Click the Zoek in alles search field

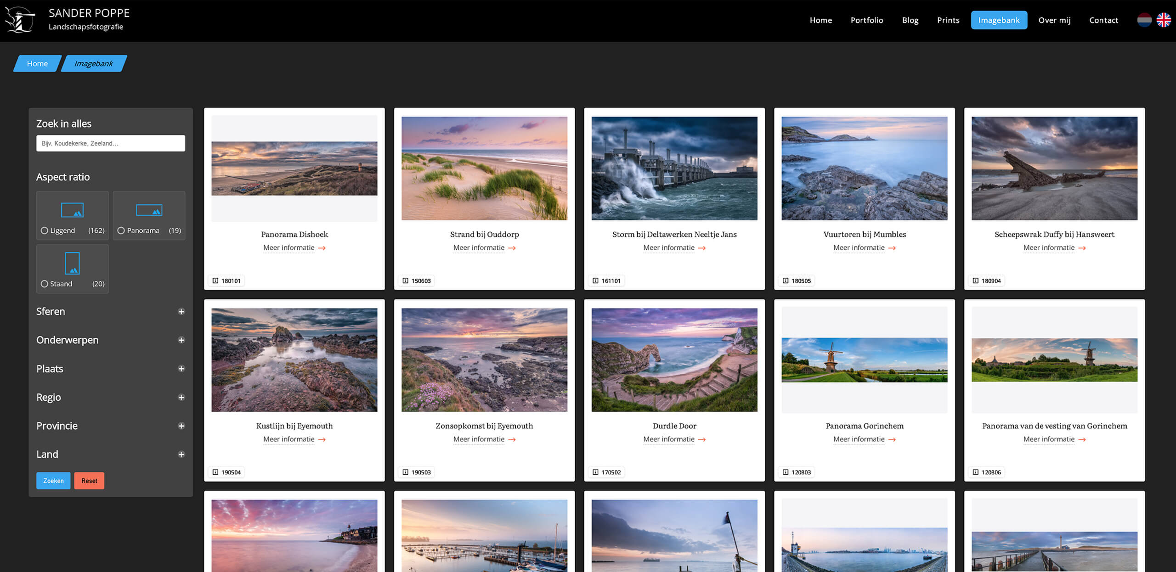pos(110,143)
